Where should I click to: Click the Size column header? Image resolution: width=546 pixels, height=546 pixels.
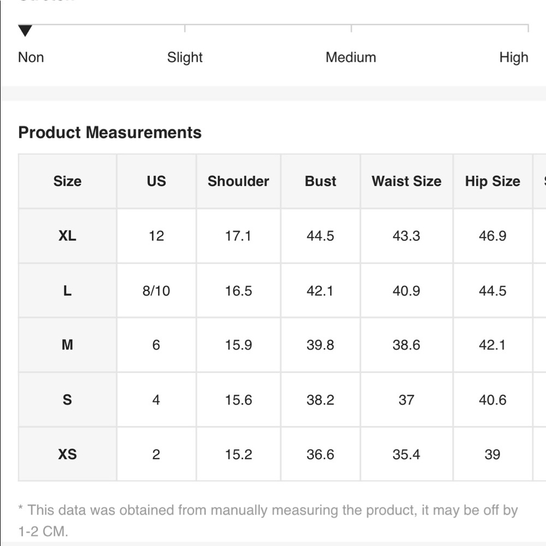pyautogui.click(x=68, y=181)
